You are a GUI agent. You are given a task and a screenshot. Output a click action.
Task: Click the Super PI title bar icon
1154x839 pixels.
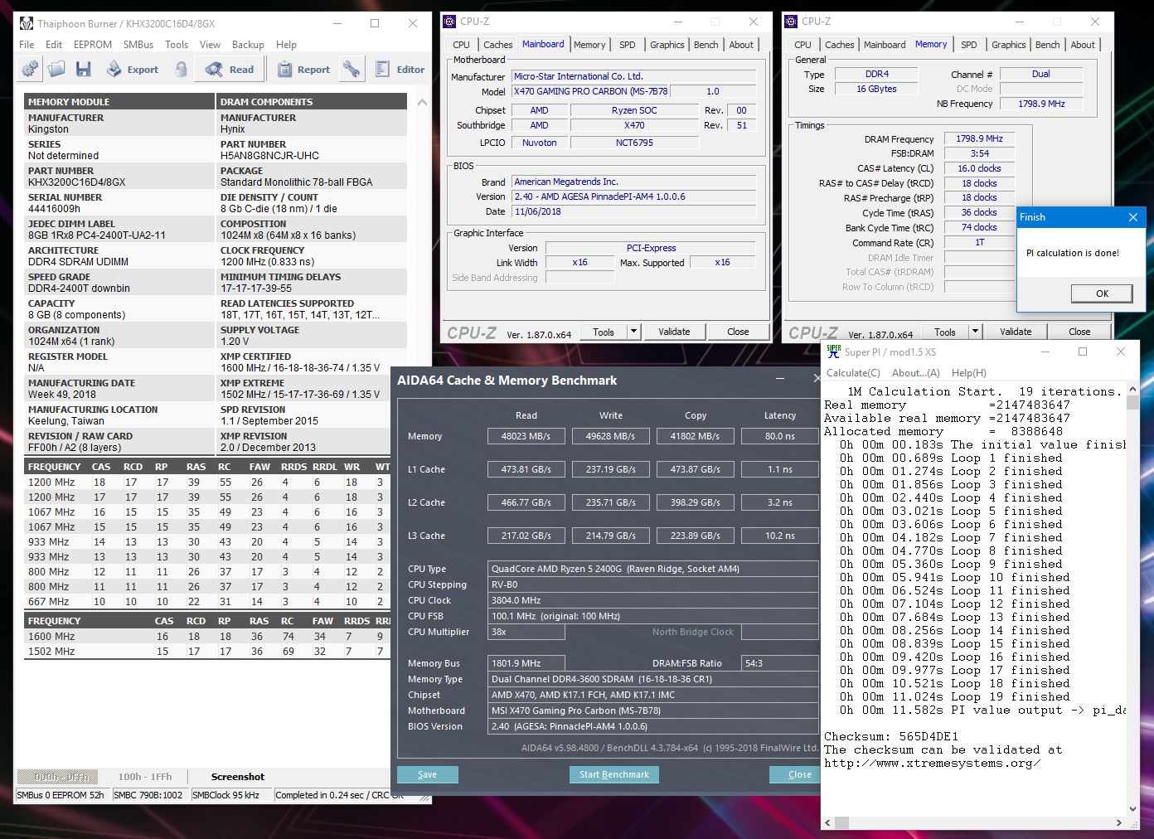(834, 352)
